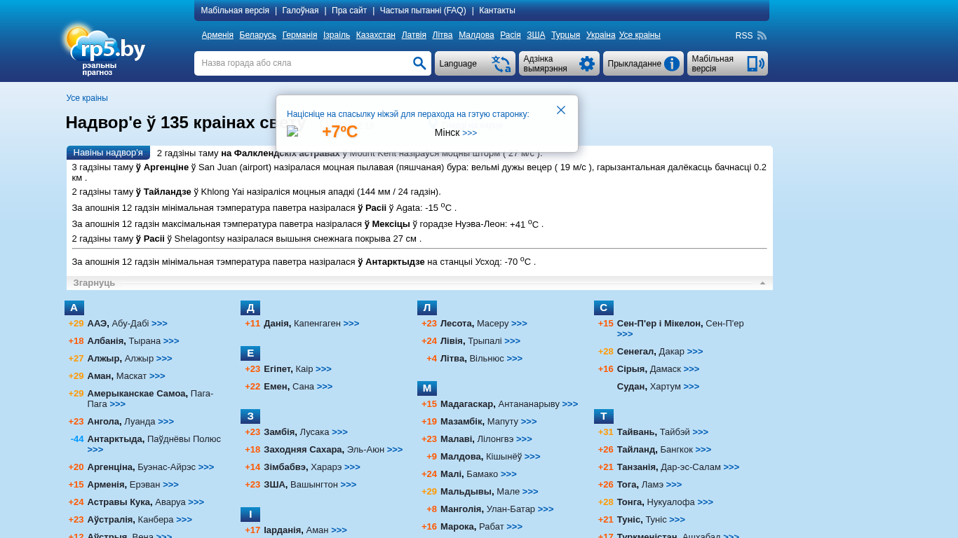Open Сенегал, Дакар forecast

click(x=660, y=352)
